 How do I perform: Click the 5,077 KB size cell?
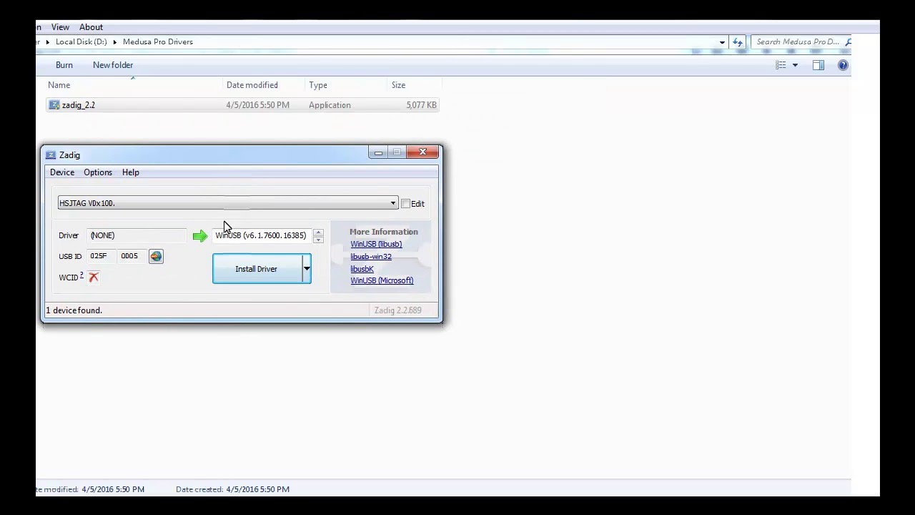pyautogui.click(x=421, y=105)
